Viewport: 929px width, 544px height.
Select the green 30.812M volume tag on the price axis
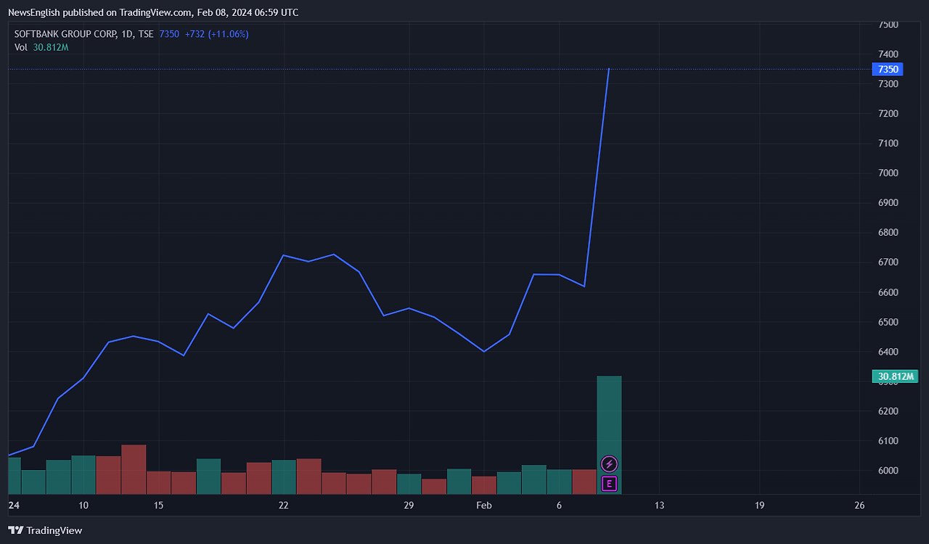[x=895, y=376]
